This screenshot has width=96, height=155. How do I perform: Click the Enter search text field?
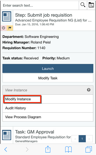40,5
